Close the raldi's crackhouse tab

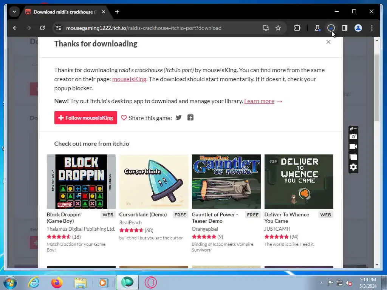[x=104, y=12]
